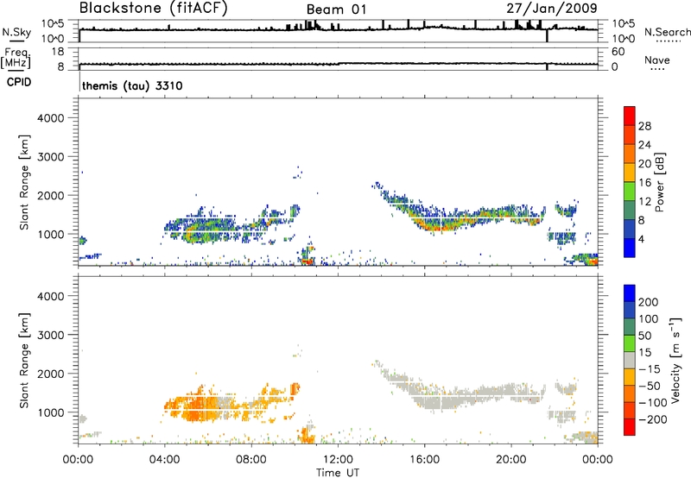This screenshot has width=691, height=478.
Task: Click the velocity colorbar gray middle segment
Action: click(x=630, y=360)
